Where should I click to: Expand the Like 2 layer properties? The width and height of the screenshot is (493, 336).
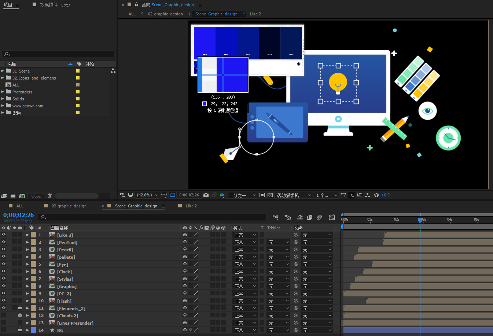click(x=27, y=235)
